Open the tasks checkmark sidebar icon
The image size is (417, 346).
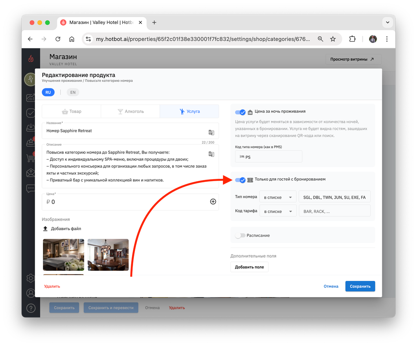31,113
